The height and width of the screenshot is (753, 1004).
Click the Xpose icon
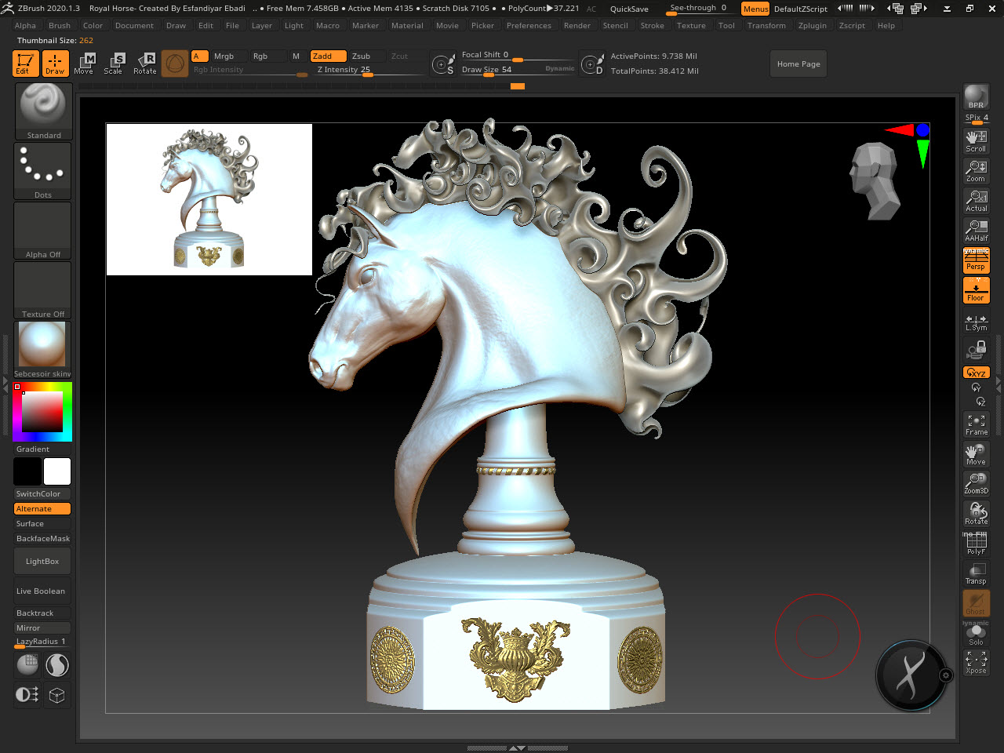[976, 663]
